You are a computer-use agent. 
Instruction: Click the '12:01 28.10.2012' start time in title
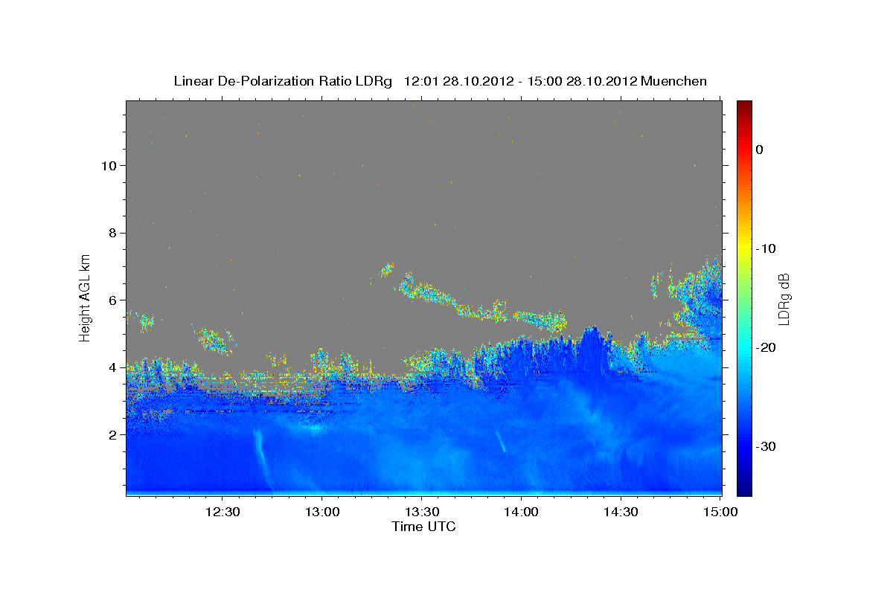(x=458, y=81)
